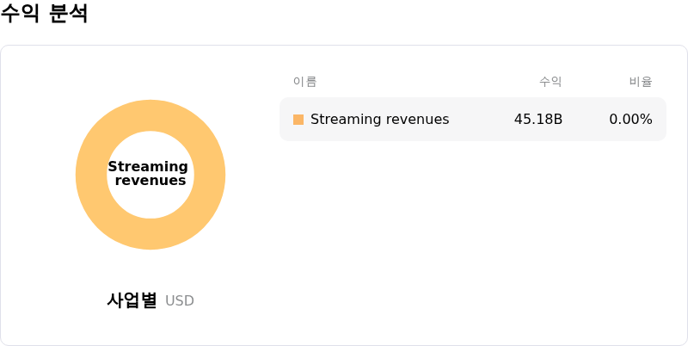This screenshot has width=688, height=346.
Task: Click the 수익 분석 section title
Action: tap(44, 14)
